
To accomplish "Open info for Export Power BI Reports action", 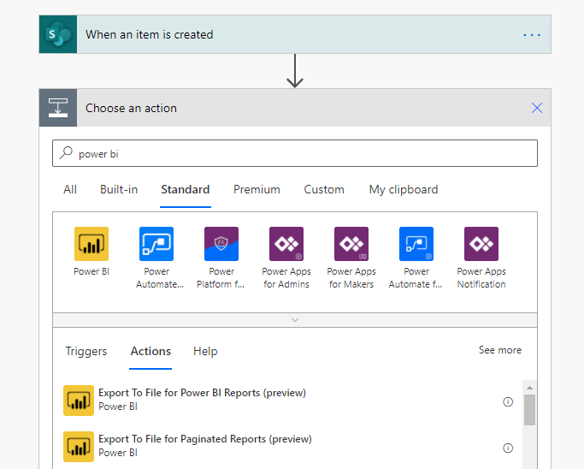I will pyautogui.click(x=508, y=401).
